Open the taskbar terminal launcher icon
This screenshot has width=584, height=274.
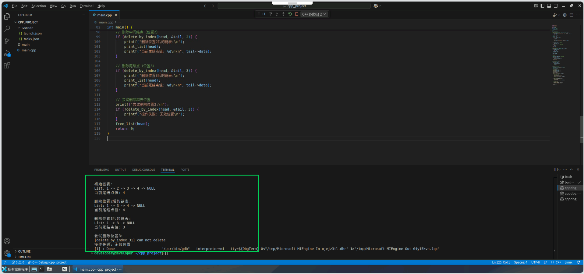[x=42, y=269]
